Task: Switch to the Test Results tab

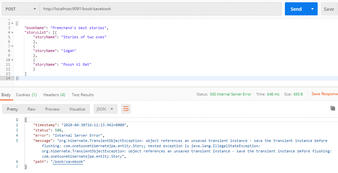Action: [83, 95]
